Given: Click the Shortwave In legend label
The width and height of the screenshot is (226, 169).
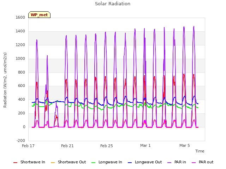Looking at the screenshot, I should (33, 162).
